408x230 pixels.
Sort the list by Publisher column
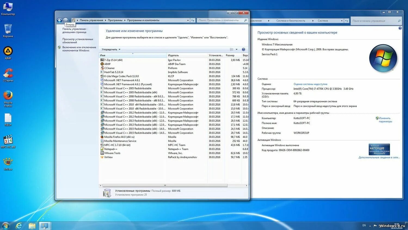click(x=187, y=55)
